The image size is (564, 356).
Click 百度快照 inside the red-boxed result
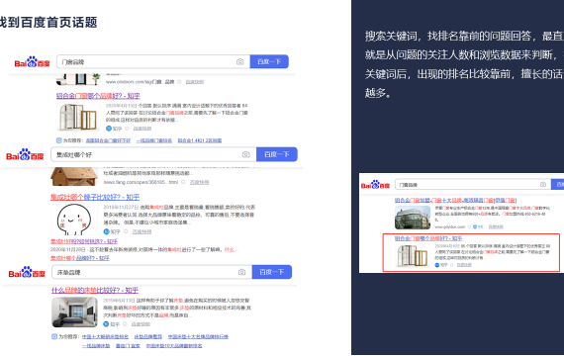pyautogui.click(x=464, y=265)
